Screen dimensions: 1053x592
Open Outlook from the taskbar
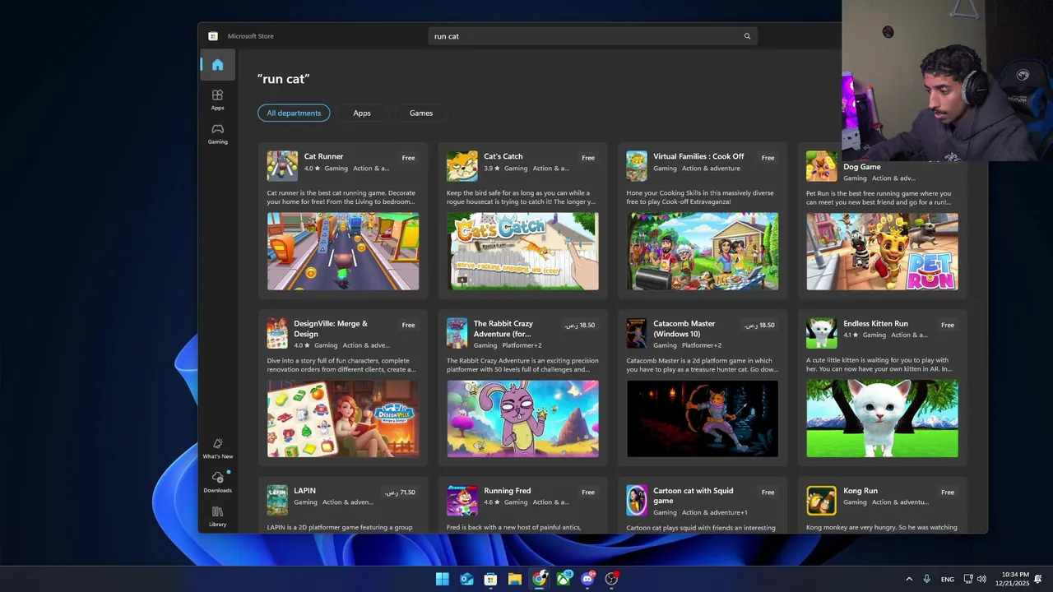[466, 579]
